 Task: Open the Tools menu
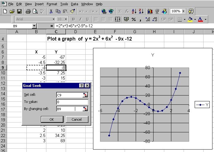click(x=64, y=4)
